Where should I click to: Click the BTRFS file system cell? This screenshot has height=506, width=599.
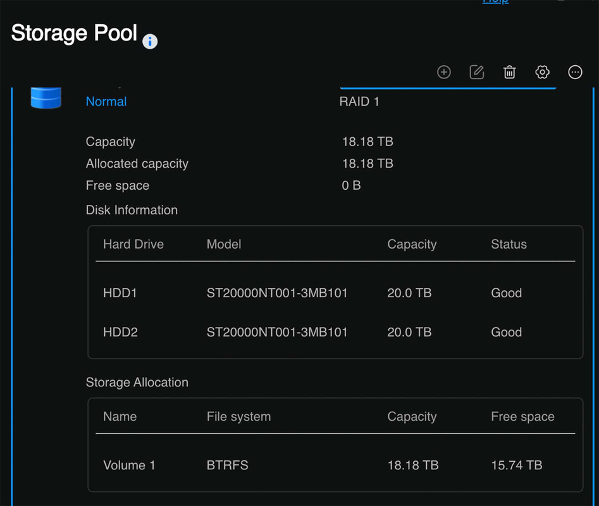(x=227, y=465)
